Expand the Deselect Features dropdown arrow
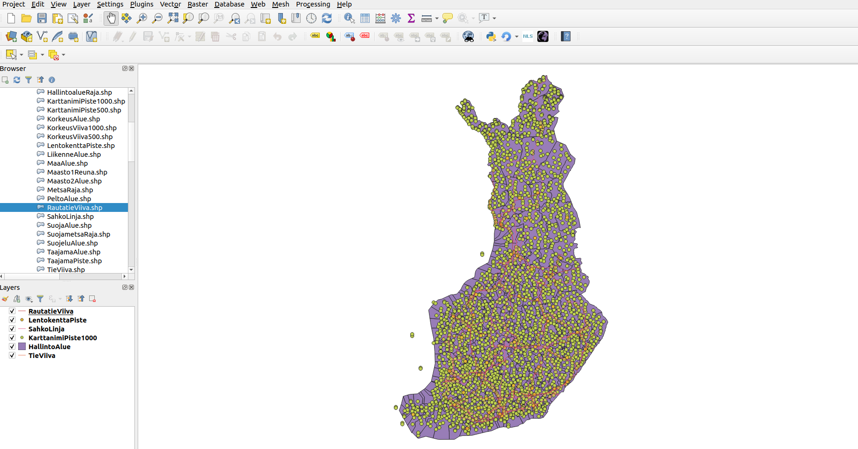 (x=63, y=55)
